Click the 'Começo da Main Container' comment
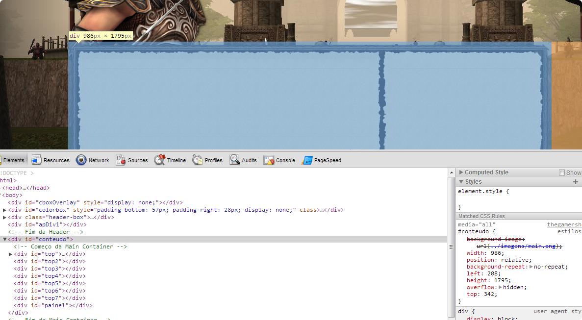This screenshot has height=320, width=582. (71, 246)
